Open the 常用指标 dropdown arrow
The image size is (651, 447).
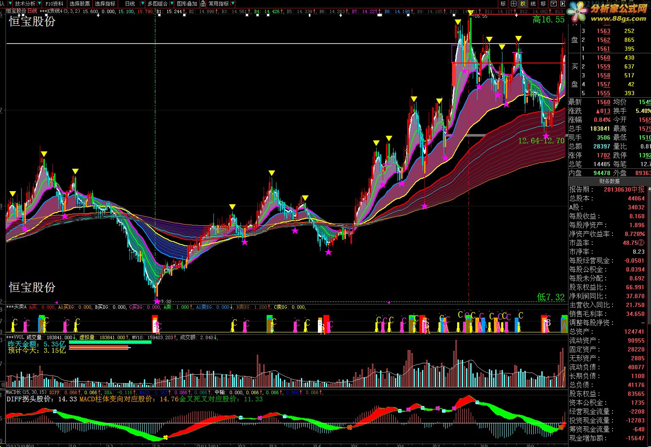point(233,3)
